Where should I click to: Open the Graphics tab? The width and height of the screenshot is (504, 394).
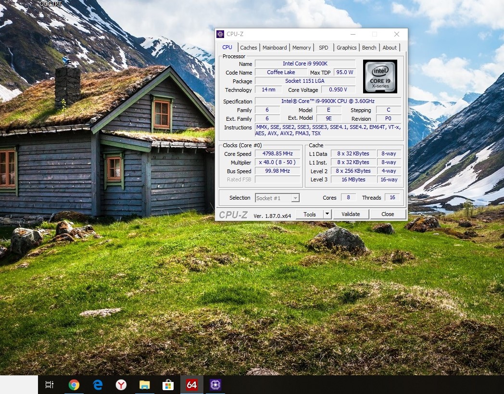(346, 48)
